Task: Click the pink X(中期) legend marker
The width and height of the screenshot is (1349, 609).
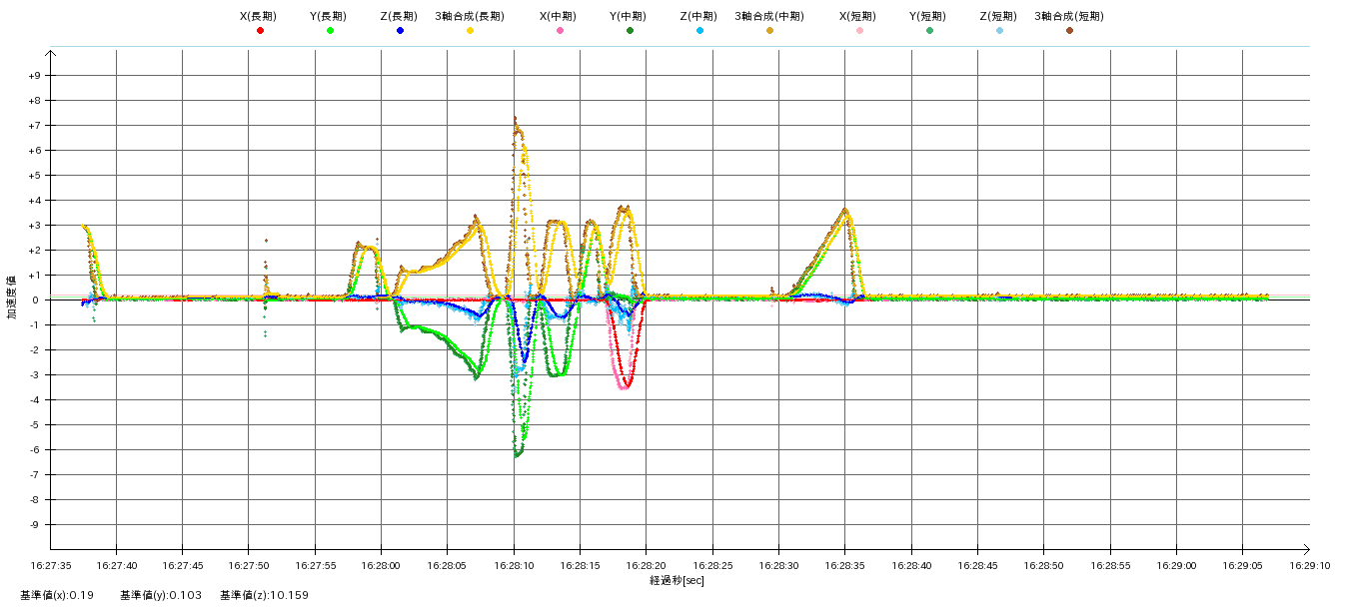Action: [560, 31]
